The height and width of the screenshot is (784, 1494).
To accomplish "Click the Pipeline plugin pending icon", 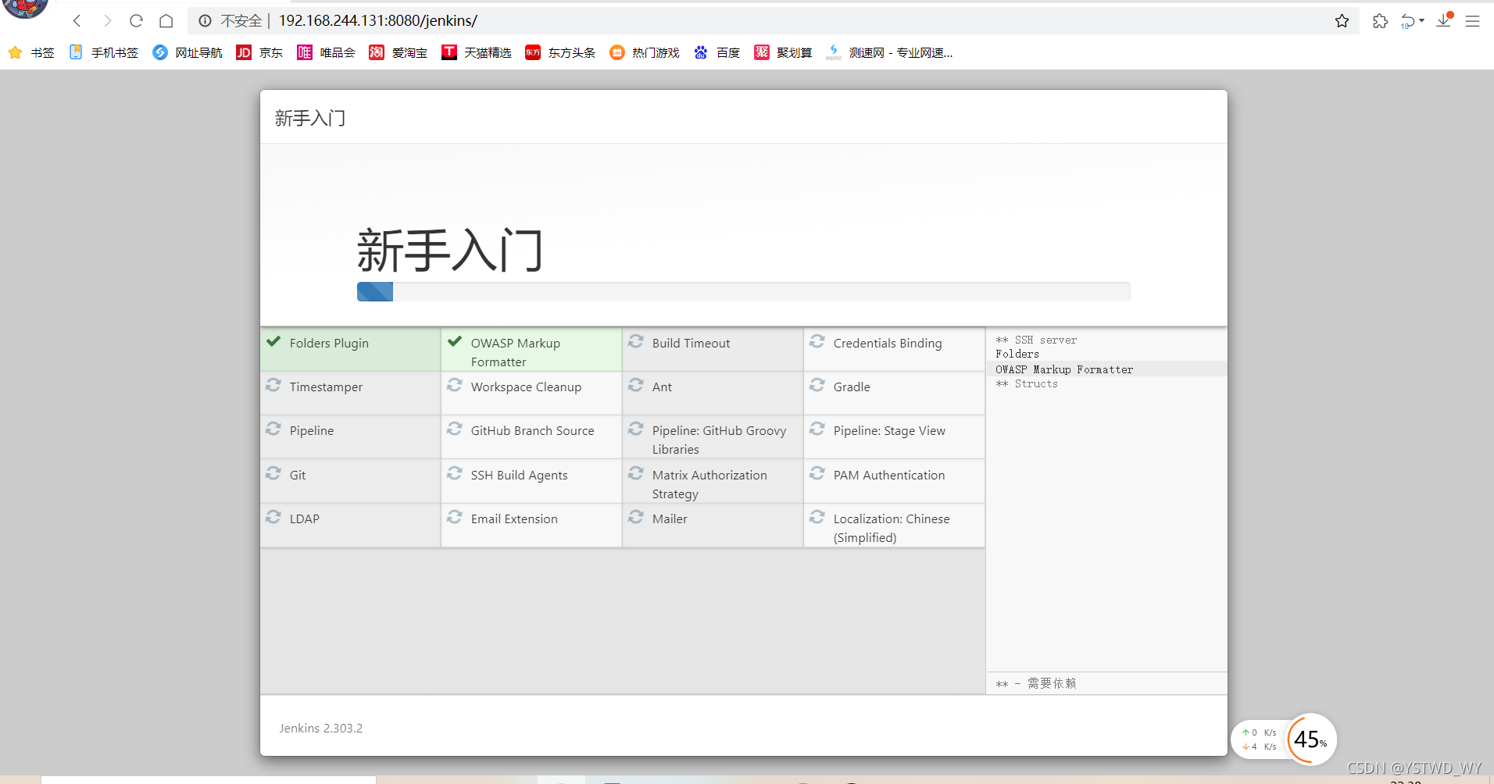I will pyautogui.click(x=273, y=429).
